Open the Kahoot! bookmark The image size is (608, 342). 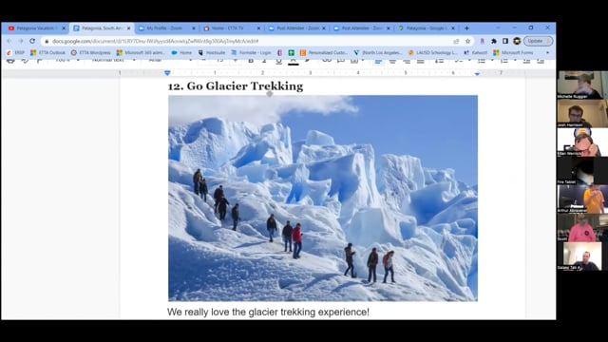475,52
